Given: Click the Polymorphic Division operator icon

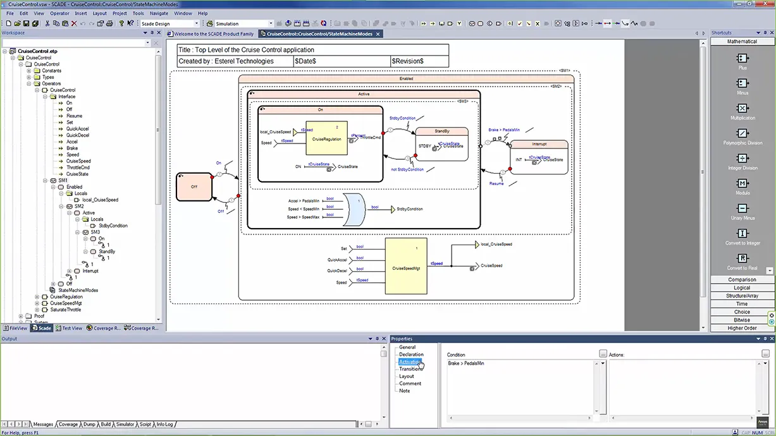Looking at the screenshot, I should coord(742,133).
